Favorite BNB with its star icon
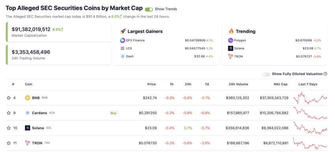Image resolution: width=335 pixels, height=152 pixels. pos(9,98)
